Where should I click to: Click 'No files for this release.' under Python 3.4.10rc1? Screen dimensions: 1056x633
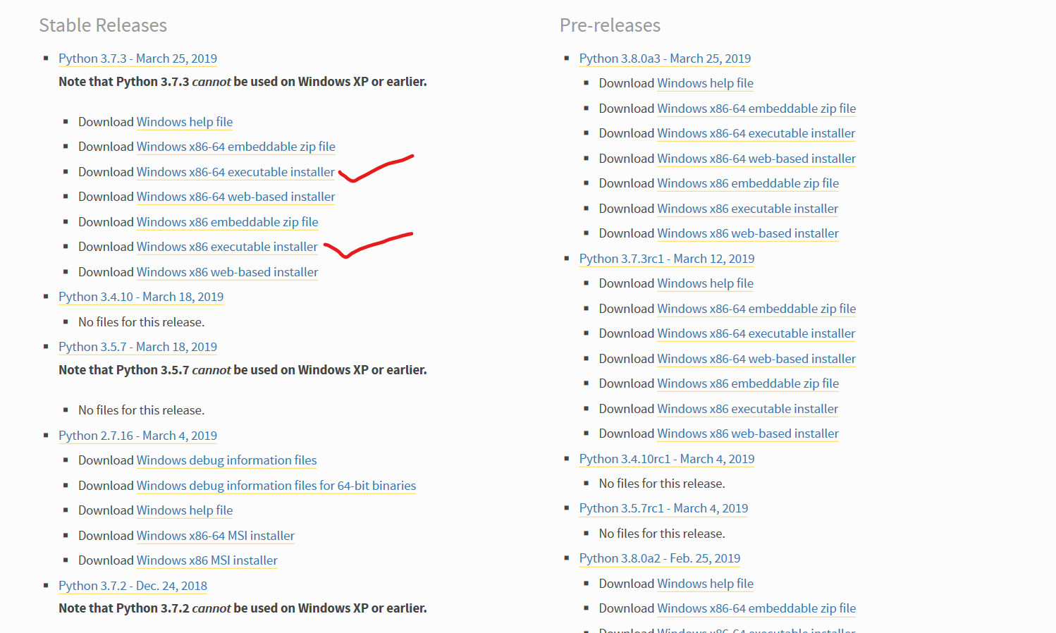click(662, 484)
